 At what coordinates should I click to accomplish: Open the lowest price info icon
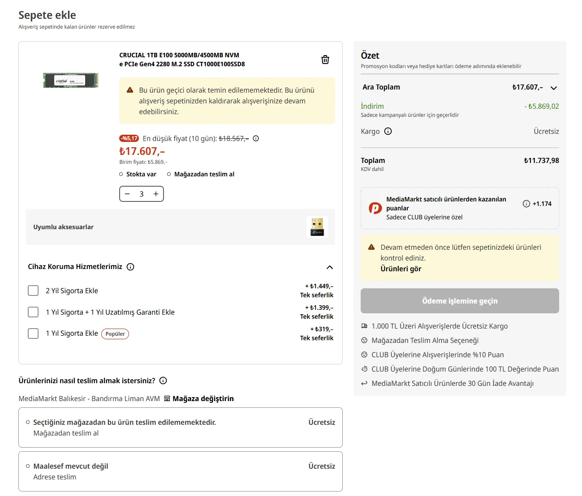256,138
